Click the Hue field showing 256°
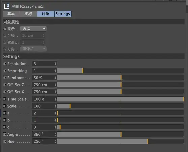The image size is (188, 152). [44, 141]
